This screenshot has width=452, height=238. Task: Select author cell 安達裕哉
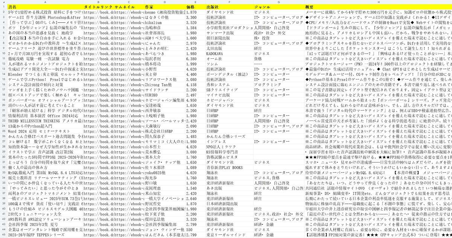(165, 106)
